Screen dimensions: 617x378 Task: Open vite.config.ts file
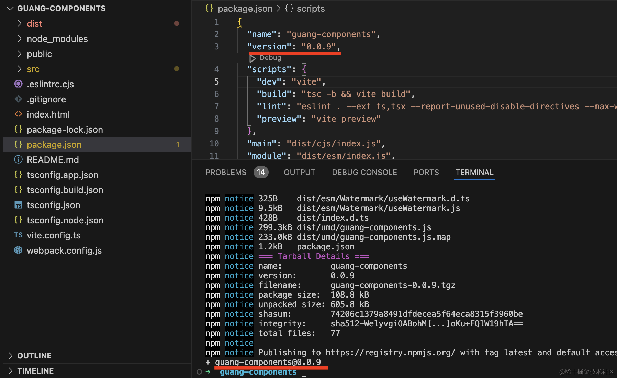tap(54, 235)
